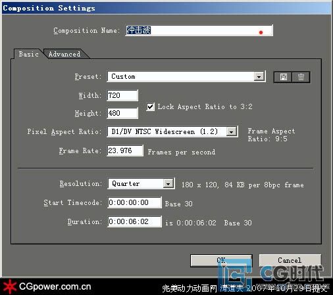The width and height of the screenshot is (333, 295).
Task: Click the Start Timecode field
Action: [x=134, y=202]
